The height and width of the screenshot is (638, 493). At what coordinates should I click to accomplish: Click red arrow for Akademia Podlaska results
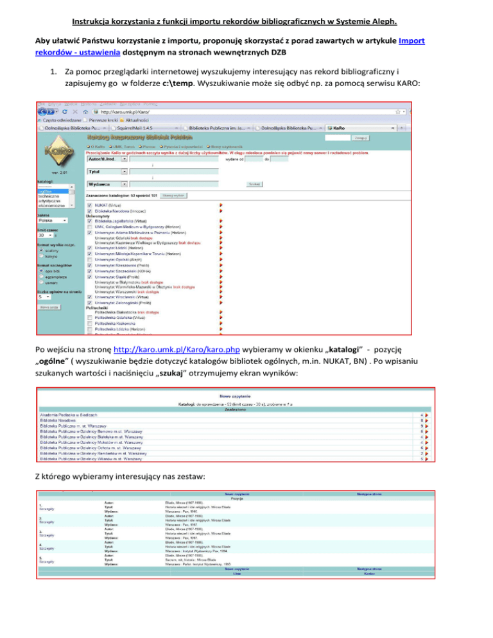coord(426,415)
